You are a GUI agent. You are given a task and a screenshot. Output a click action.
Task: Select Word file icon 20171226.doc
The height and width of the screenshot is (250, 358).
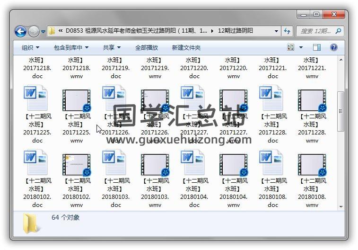[114, 98]
